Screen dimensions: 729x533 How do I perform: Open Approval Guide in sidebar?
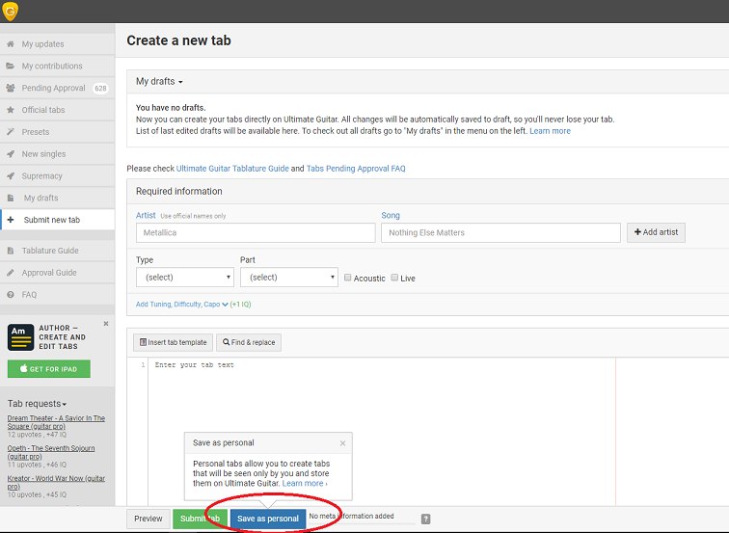[x=57, y=273]
